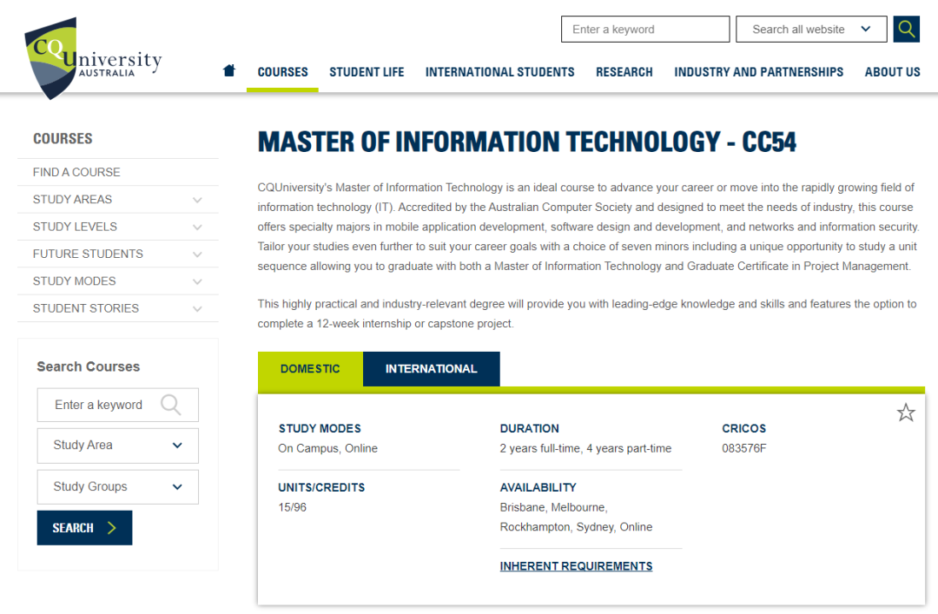
Task: Expand the Study Areas sidebar section
Action: coord(197,200)
